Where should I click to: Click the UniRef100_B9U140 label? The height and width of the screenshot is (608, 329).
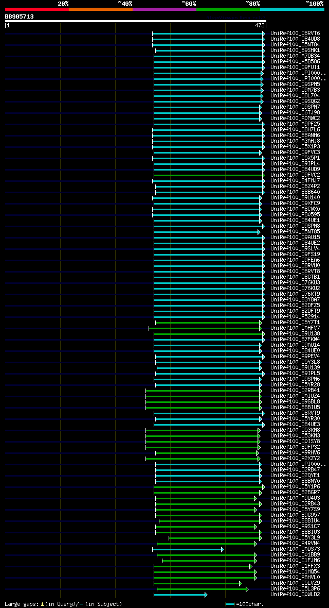point(295,198)
